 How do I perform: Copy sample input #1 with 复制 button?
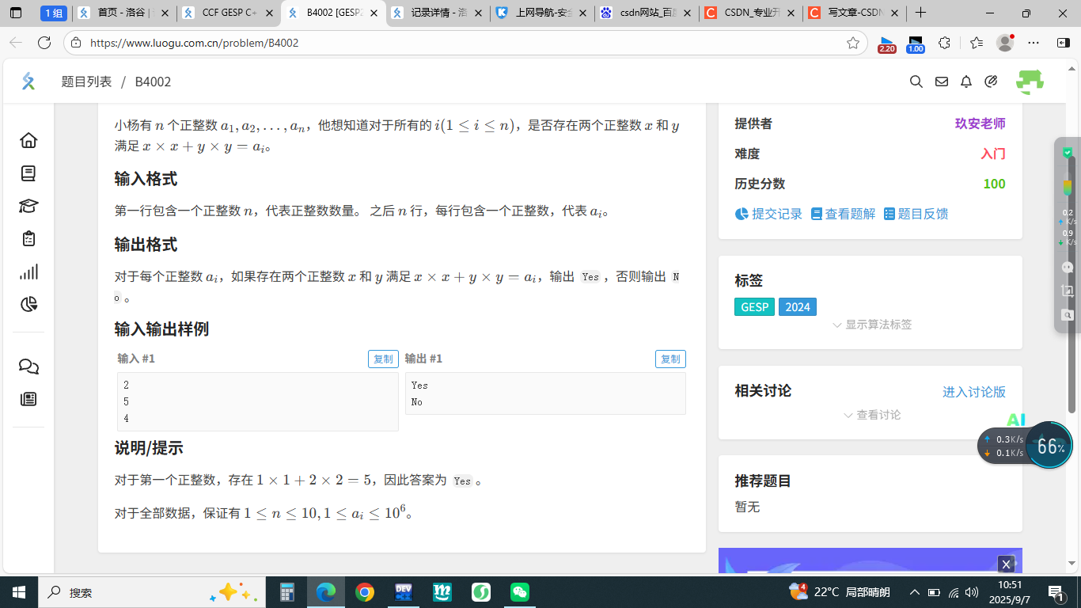[x=383, y=359]
